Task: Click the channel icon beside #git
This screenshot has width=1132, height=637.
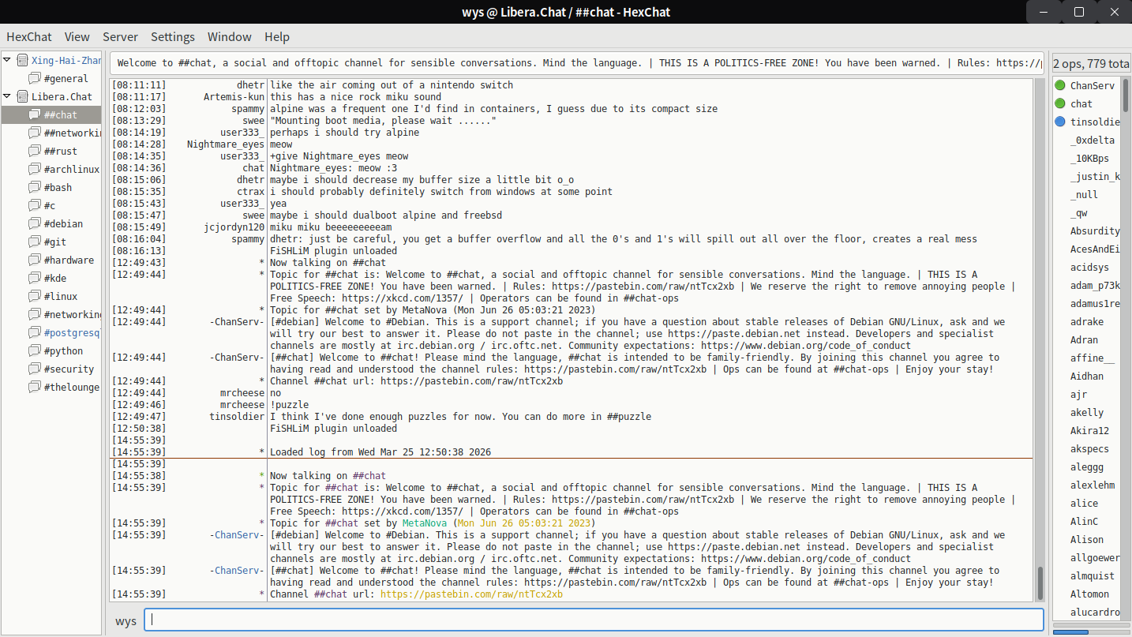Action: (x=34, y=242)
